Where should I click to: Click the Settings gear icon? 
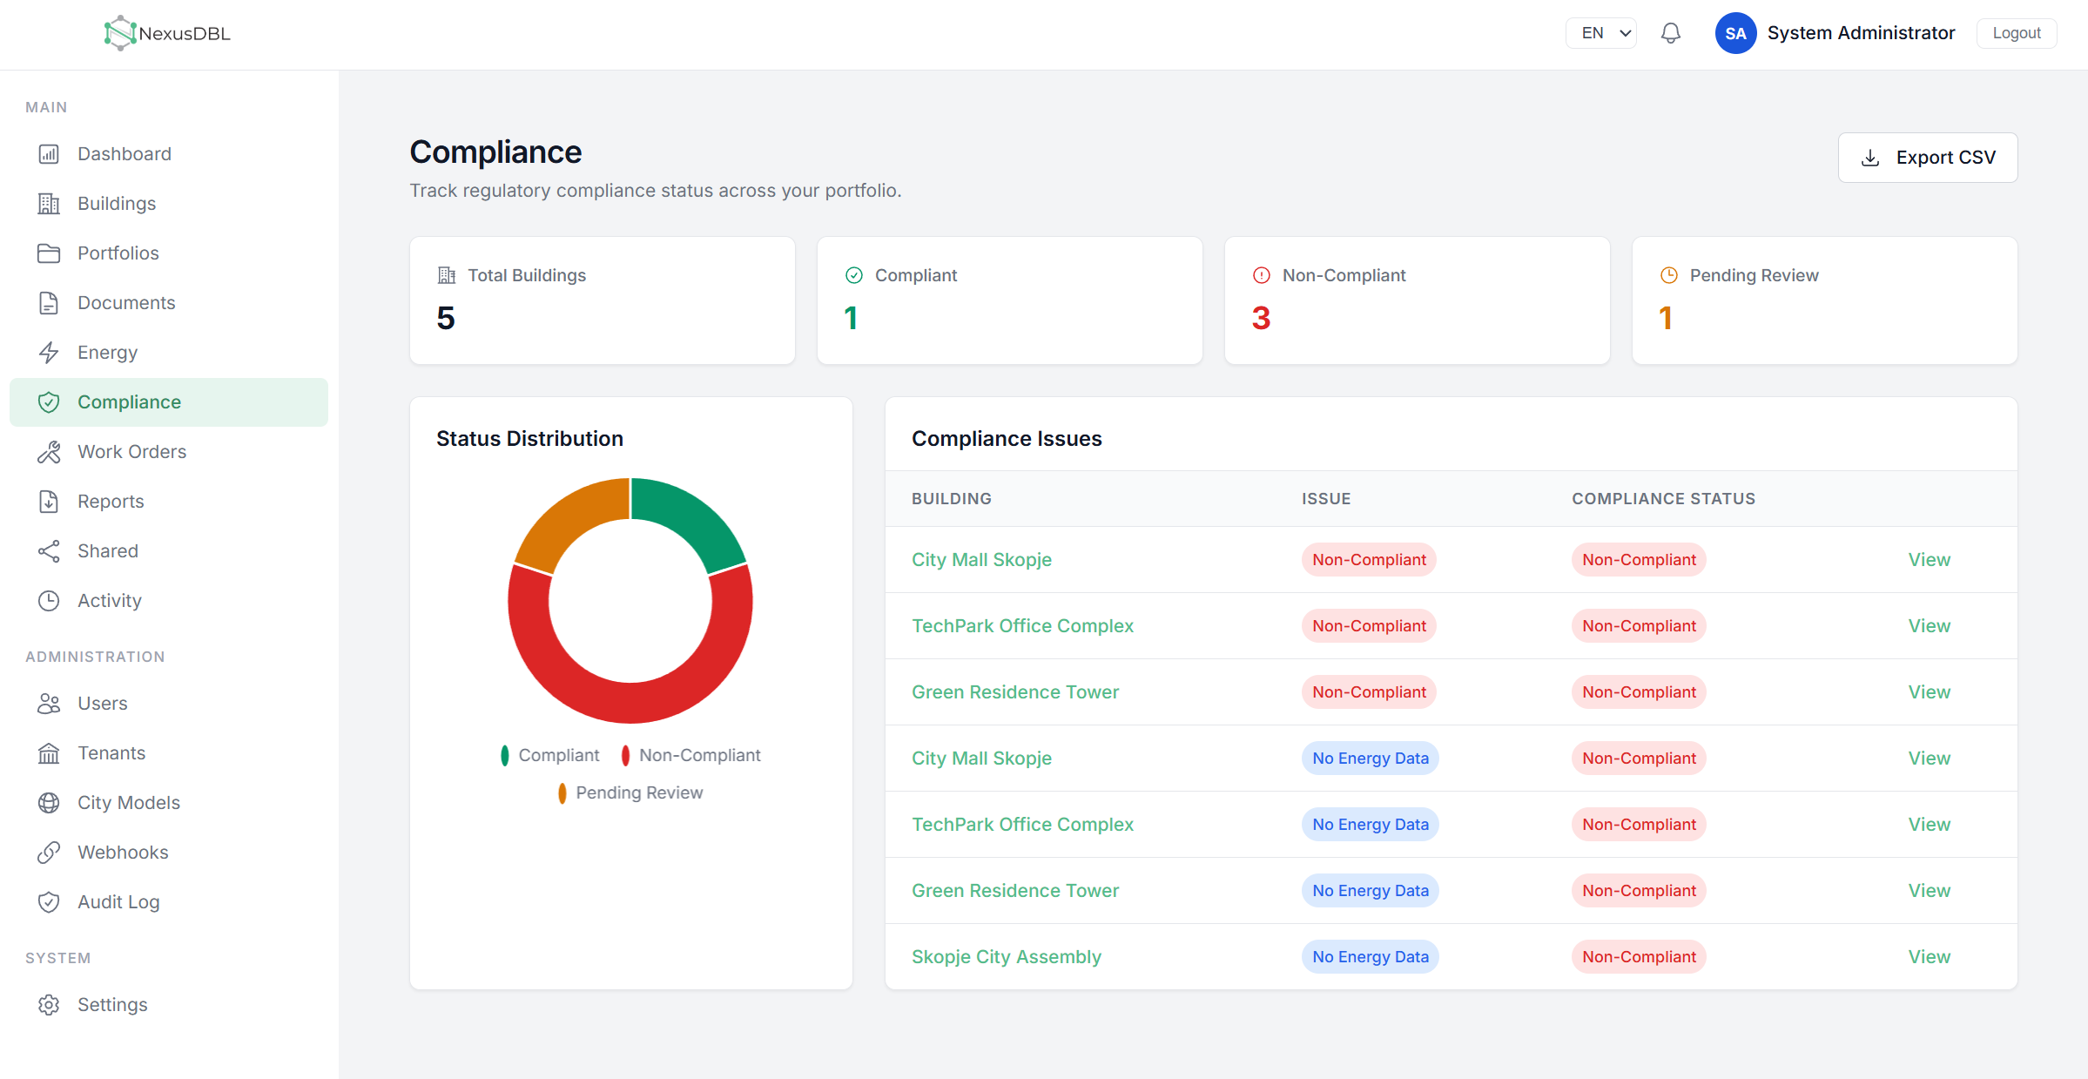tap(49, 1005)
